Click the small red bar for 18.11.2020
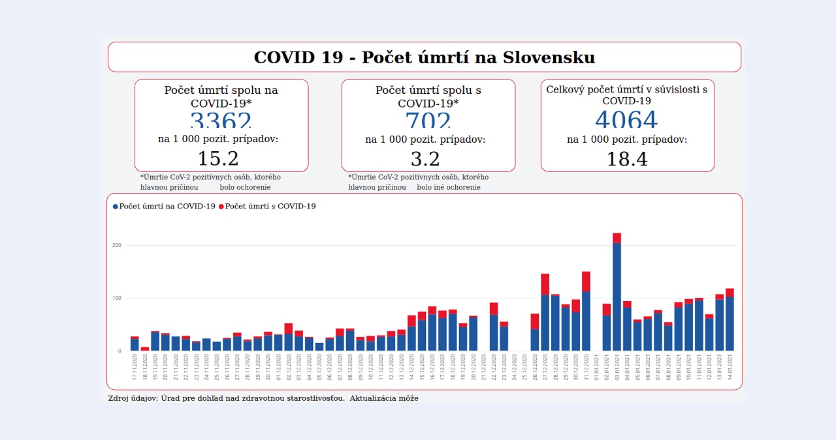Viewport: 836px width, 440px height. 145,349
